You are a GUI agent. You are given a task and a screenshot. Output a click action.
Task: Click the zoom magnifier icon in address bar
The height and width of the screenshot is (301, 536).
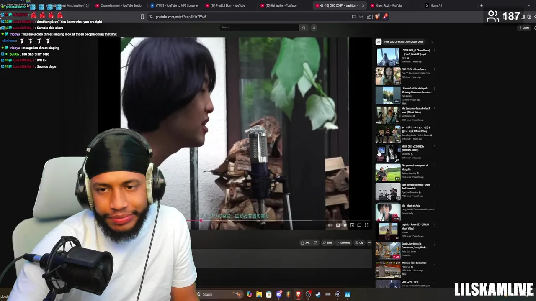pyautogui.click(x=361, y=17)
